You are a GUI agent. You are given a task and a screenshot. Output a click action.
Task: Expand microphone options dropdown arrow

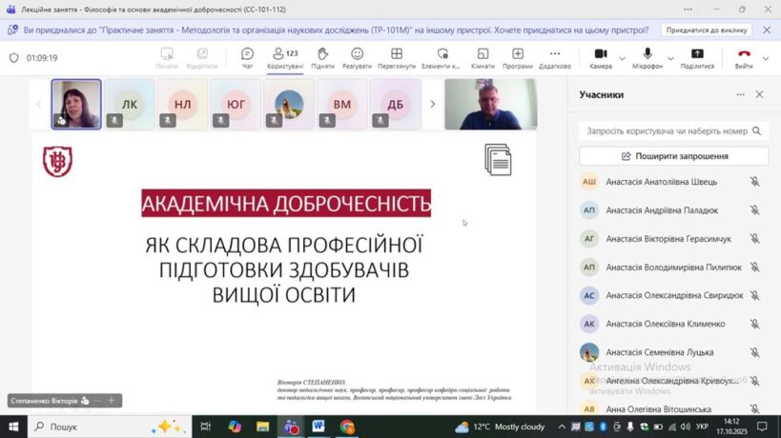[670, 57]
